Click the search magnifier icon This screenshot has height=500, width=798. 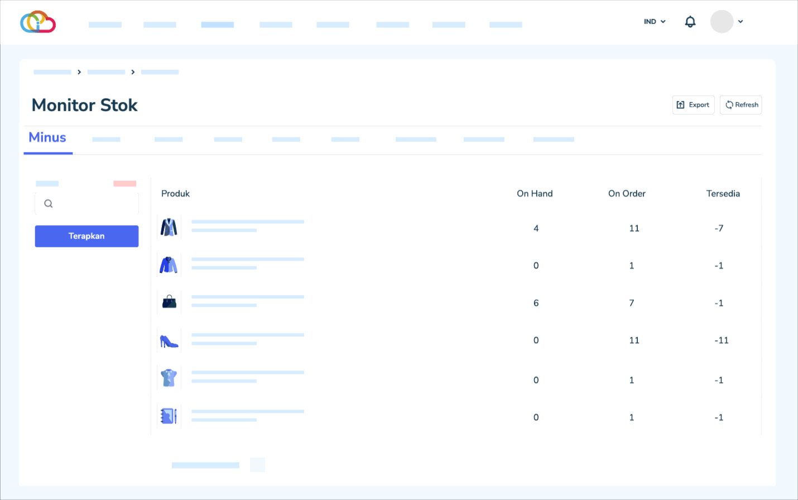click(49, 204)
